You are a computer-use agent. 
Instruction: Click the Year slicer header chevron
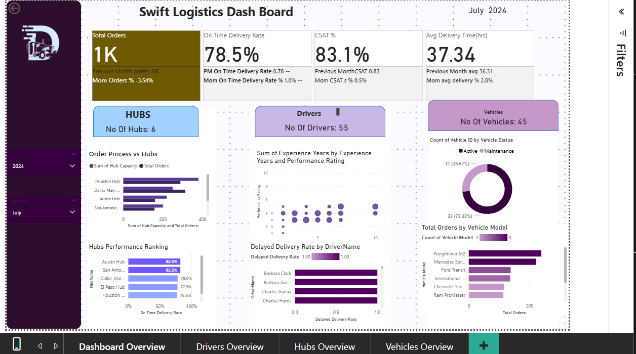pyautogui.click(x=73, y=154)
